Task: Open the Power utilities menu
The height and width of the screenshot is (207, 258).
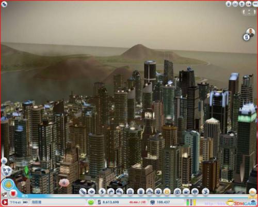Action: [102, 191]
